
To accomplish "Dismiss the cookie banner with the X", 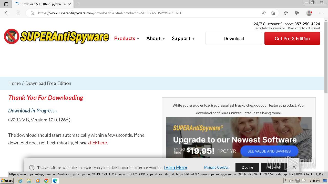I will click(x=294, y=167).
